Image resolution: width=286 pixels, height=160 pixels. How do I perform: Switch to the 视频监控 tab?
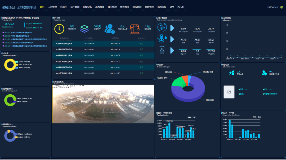click(162, 7)
